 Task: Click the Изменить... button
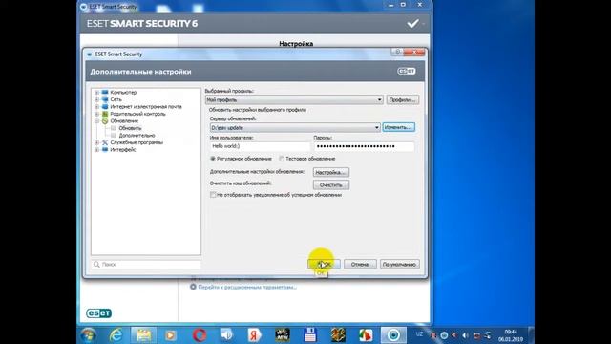(x=398, y=127)
